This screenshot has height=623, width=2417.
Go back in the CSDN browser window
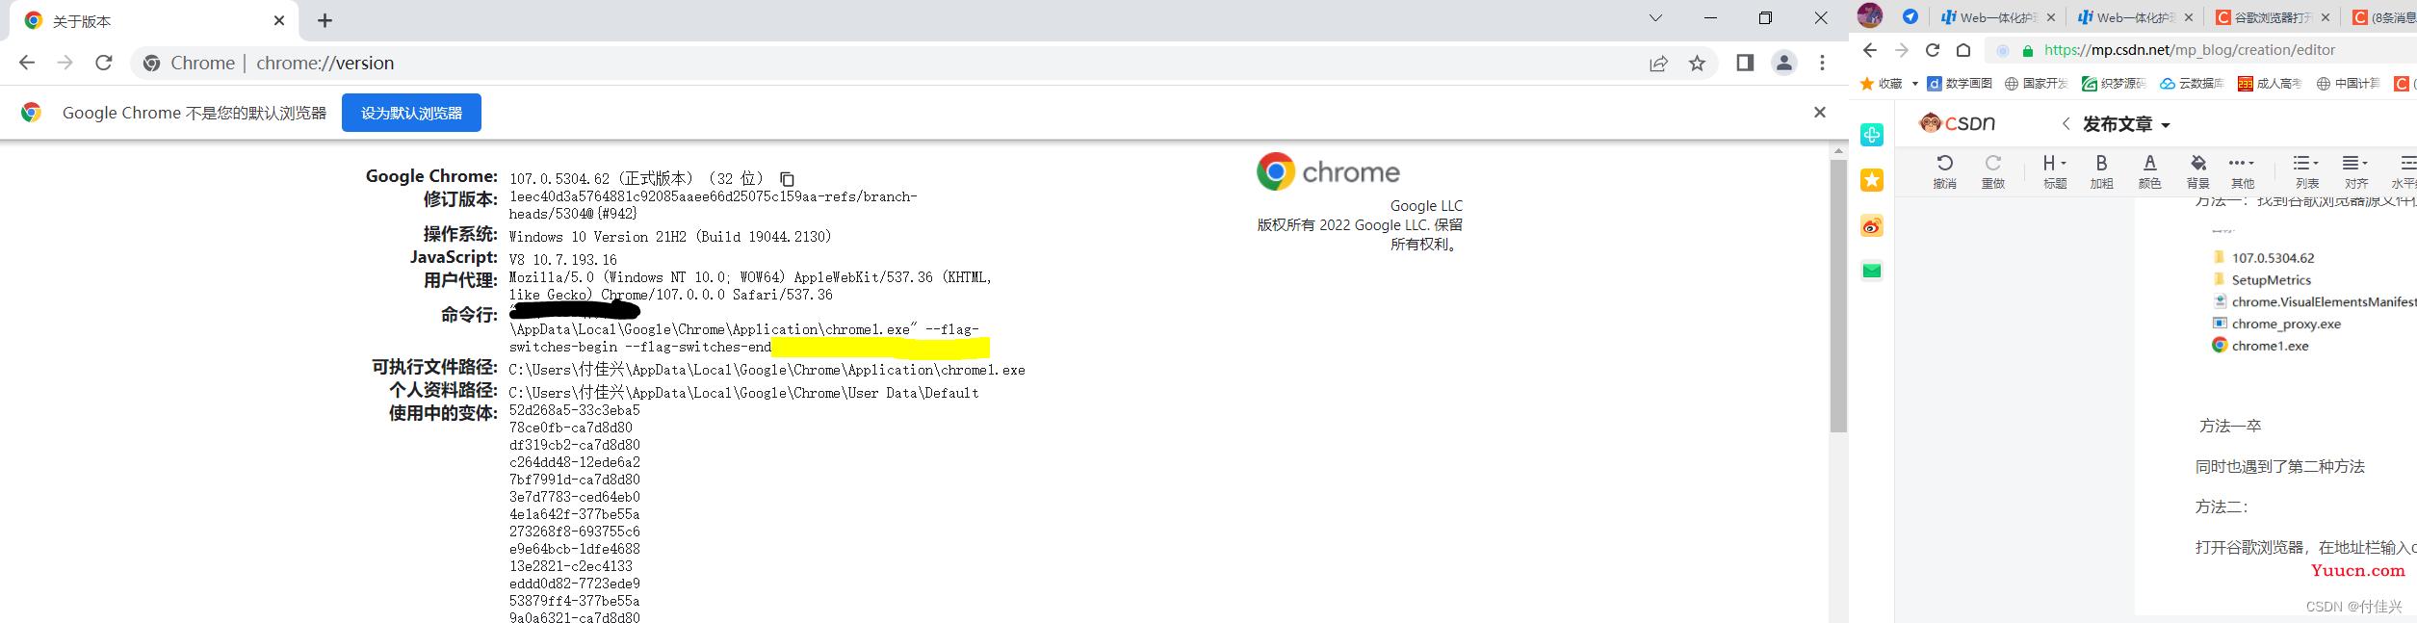click(x=1870, y=50)
